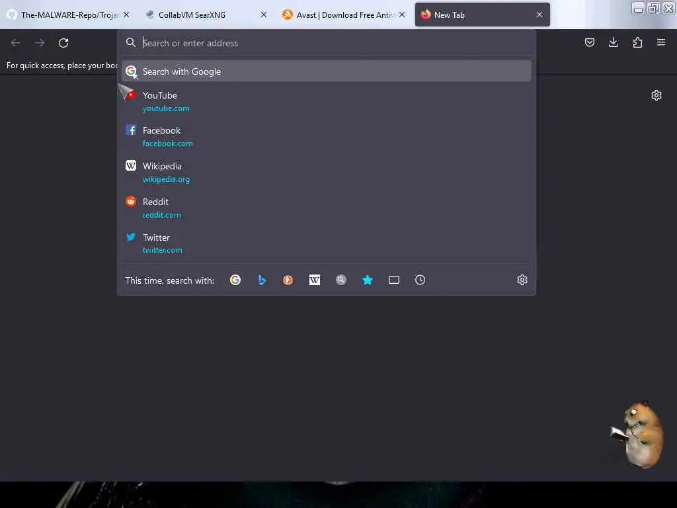
Task: Open the Twitter suggestion
Action: coord(327,243)
